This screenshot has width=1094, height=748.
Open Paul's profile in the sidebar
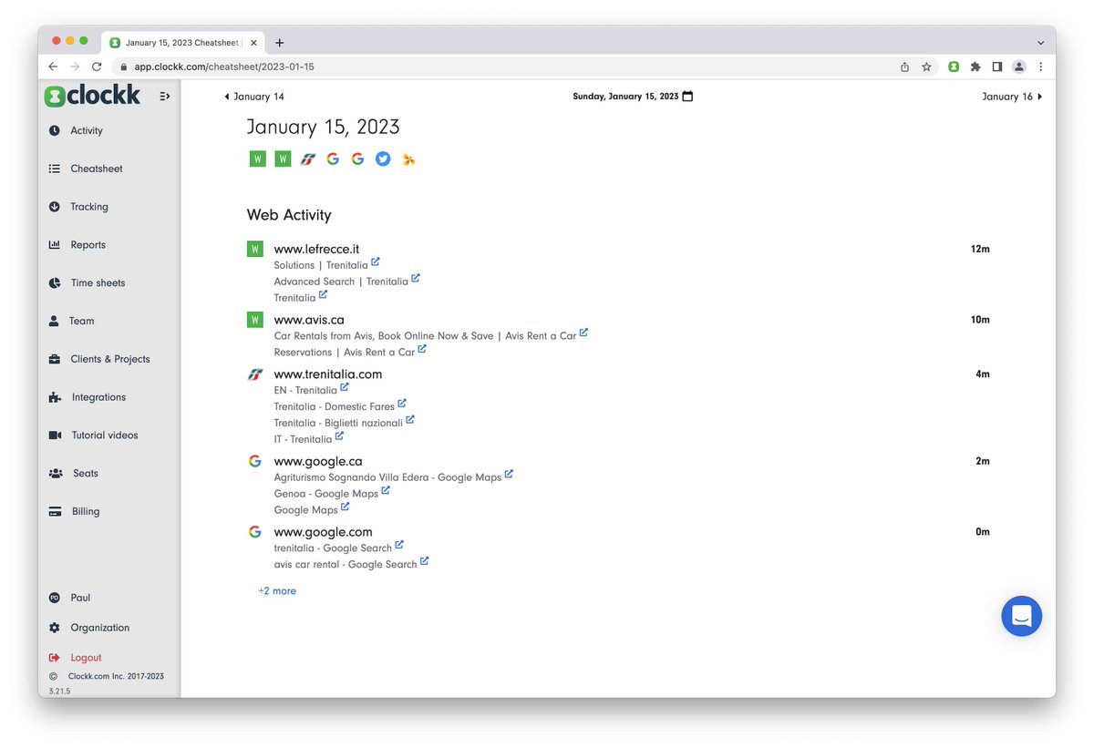[x=80, y=598]
